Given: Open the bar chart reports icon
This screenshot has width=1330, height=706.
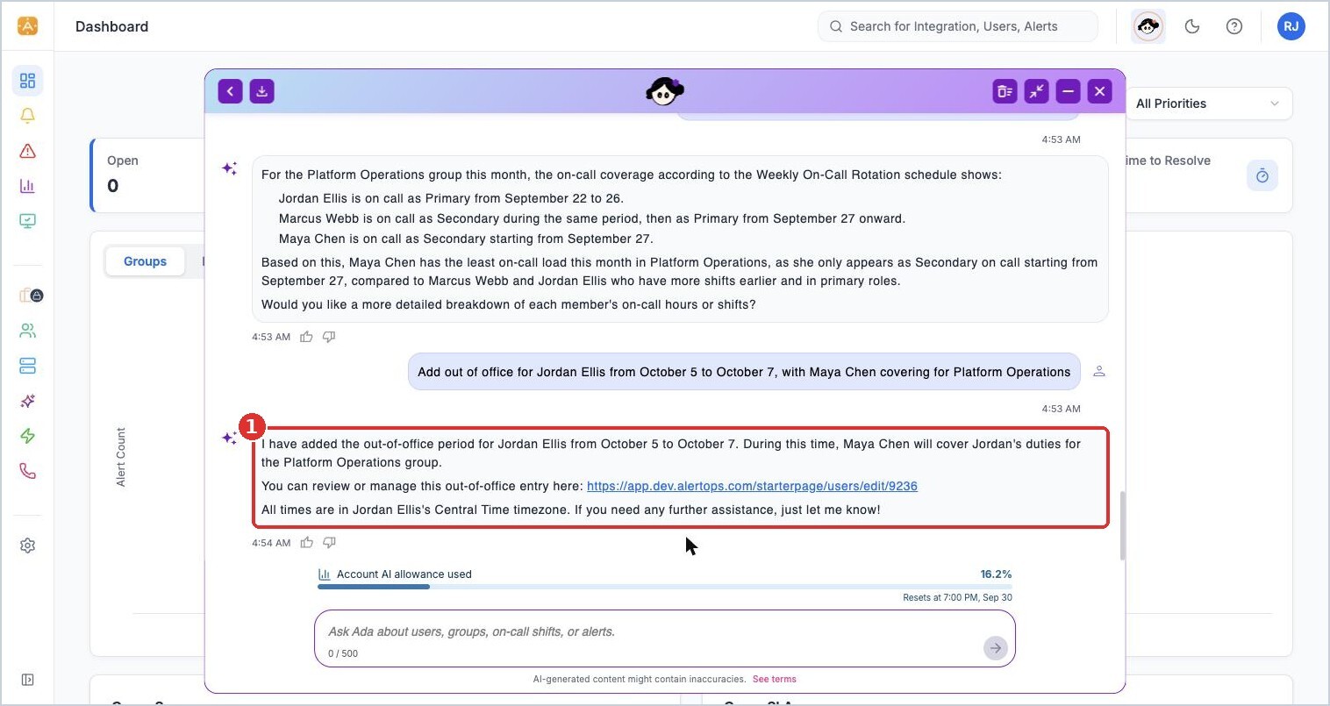Looking at the screenshot, I should [27, 186].
